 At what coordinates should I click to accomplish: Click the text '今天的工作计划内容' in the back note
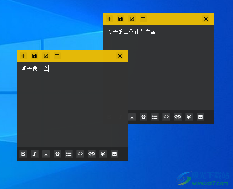coord(132,32)
